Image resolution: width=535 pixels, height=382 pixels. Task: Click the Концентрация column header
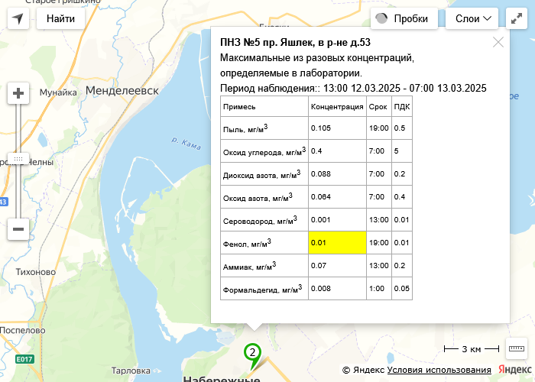[x=337, y=107]
